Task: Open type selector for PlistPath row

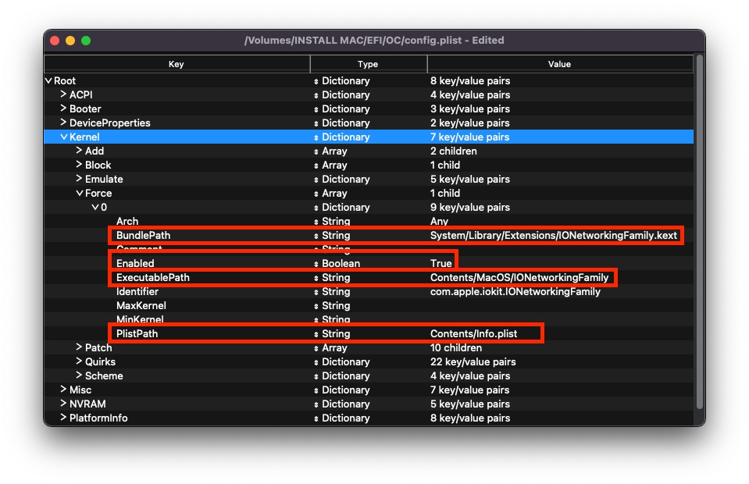Action: (x=316, y=334)
